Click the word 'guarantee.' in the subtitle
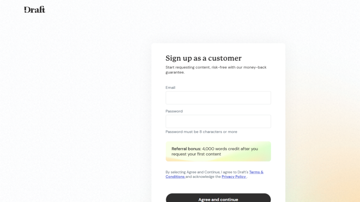The width and height of the screenshot is (360, 202). coord(175,72)
